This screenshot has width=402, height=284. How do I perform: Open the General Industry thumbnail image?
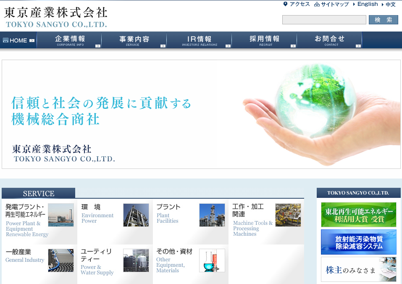tap(61, 260)
